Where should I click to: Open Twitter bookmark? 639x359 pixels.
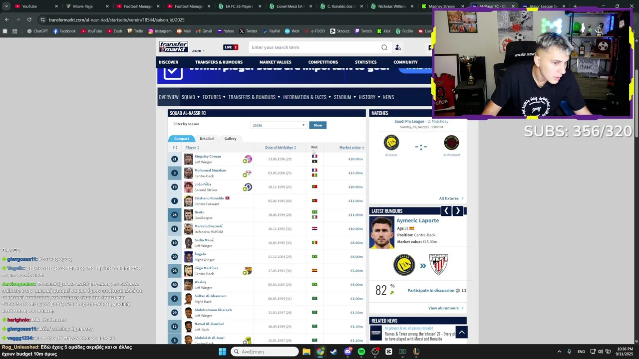pyautogui.click(x=248, y=31)
